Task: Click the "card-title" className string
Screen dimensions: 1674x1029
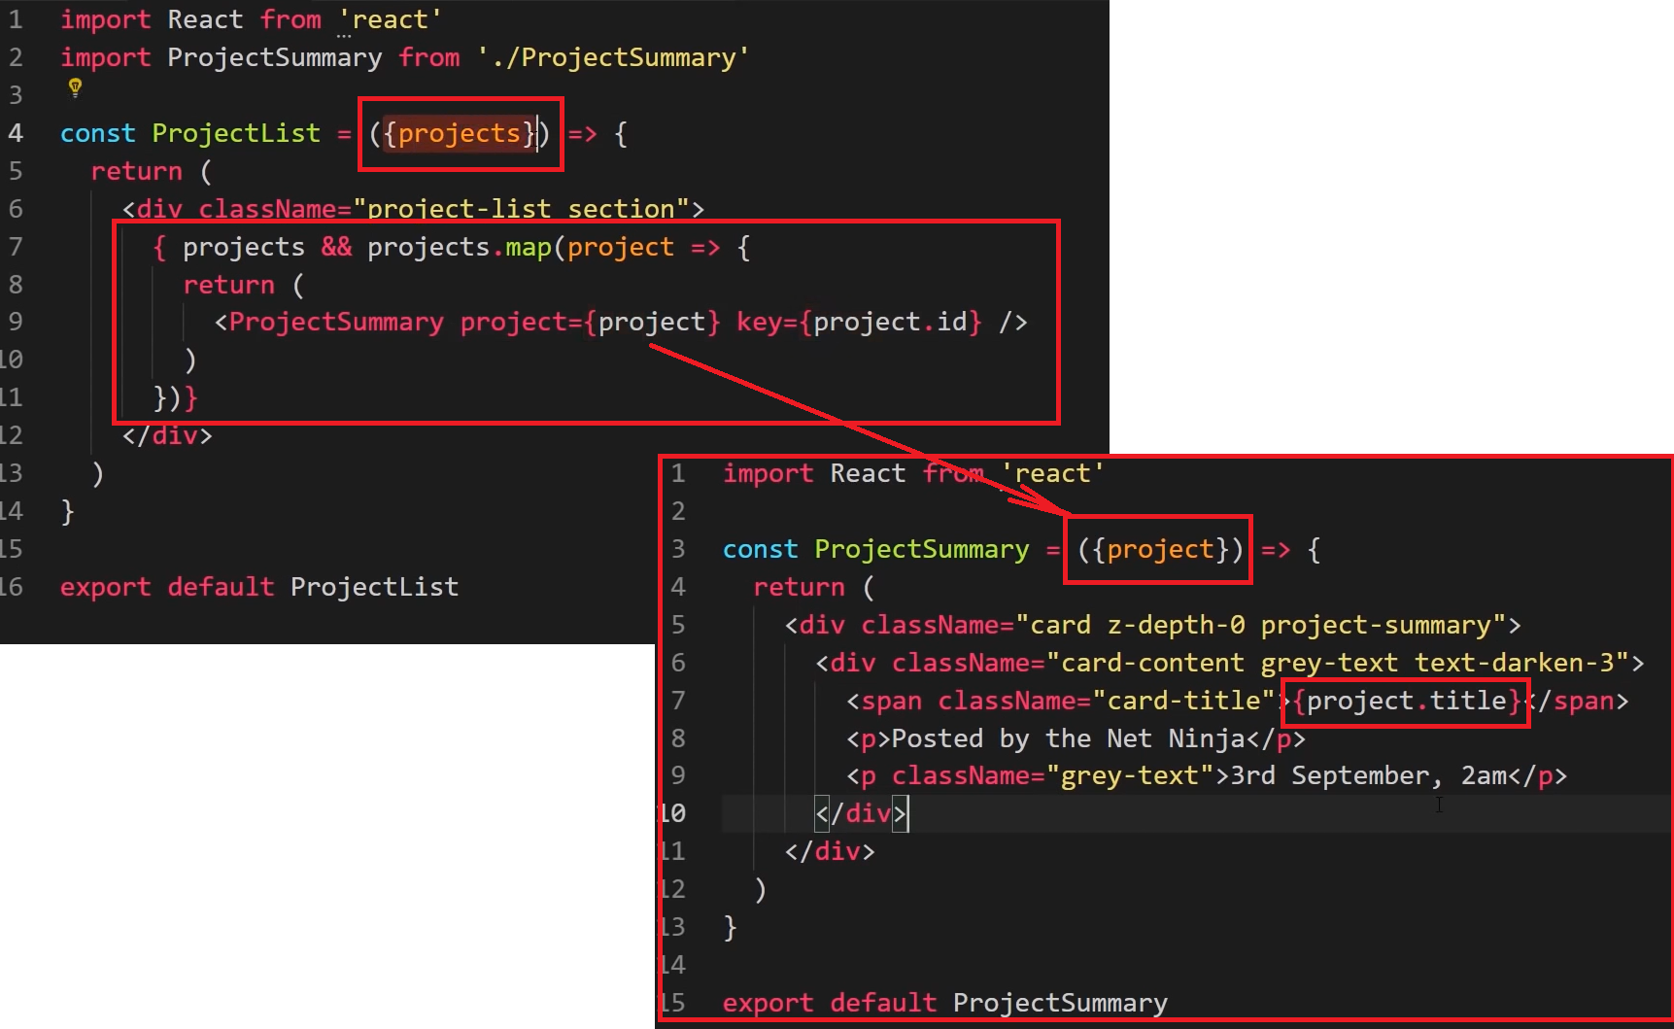Action: coord(1182,701)
